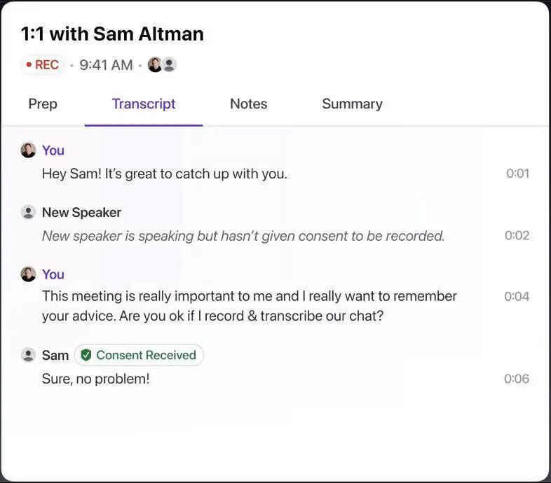Screen dimensions: 551x483
Task: Click the host avatar in meeting header
Action: (155, 65)
